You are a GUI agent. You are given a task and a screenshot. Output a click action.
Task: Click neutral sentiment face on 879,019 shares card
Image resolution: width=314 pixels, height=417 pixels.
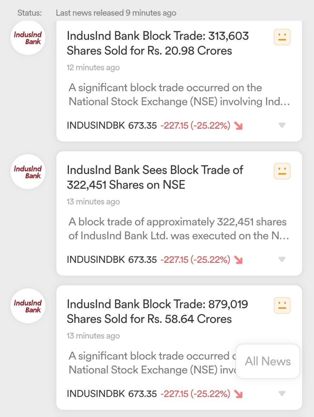click(282, 306)
